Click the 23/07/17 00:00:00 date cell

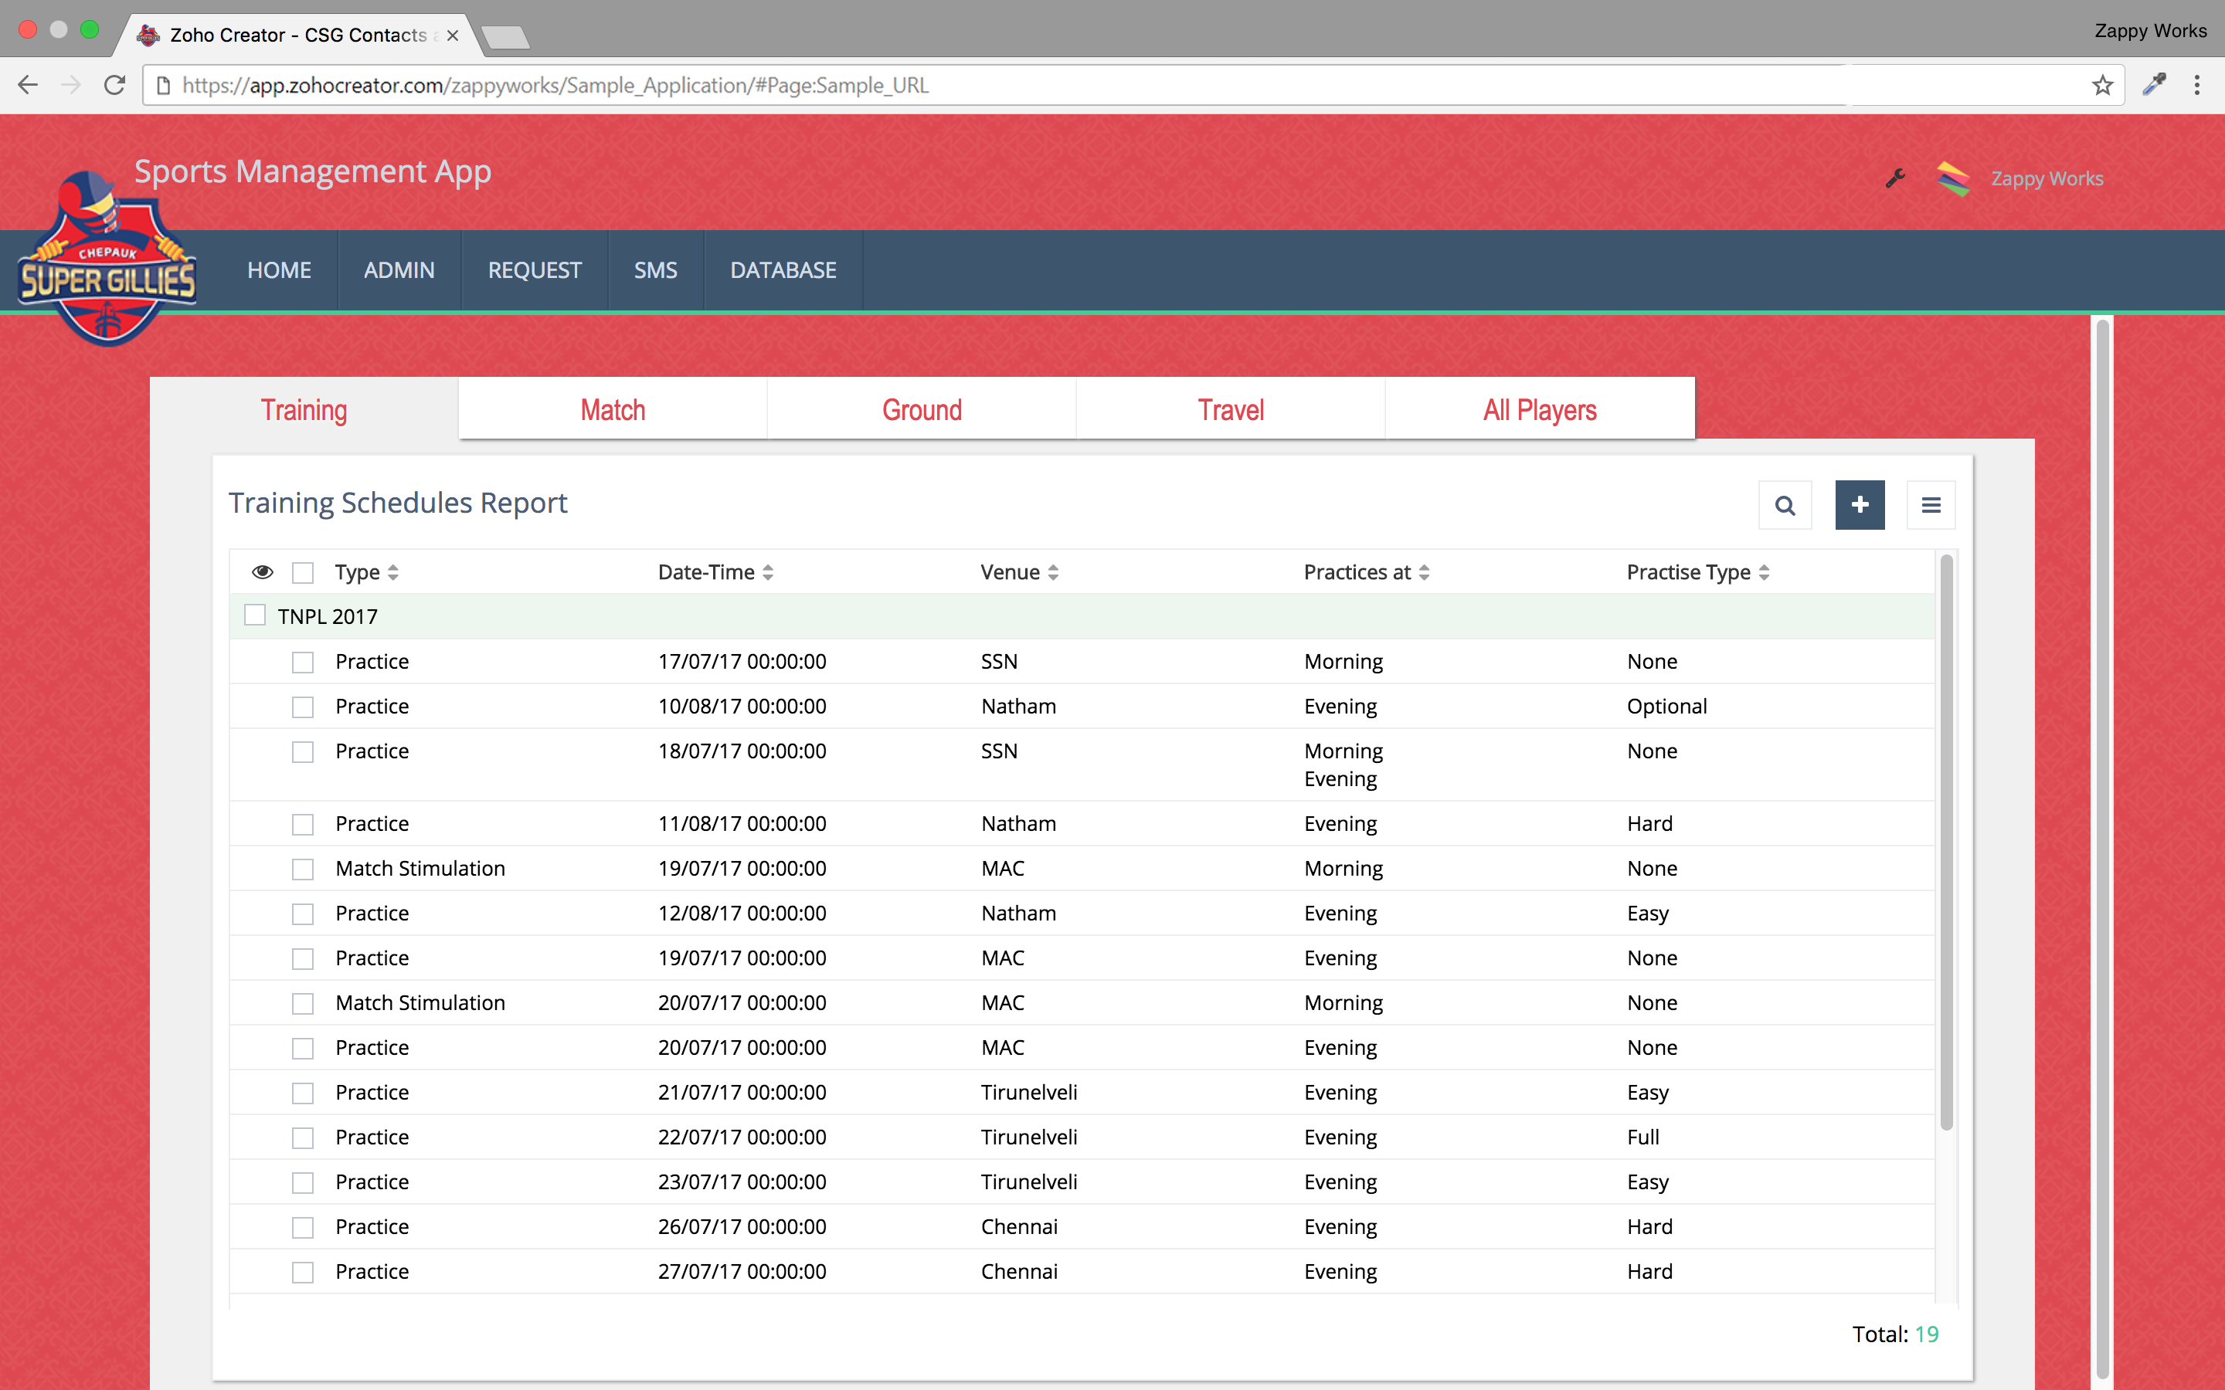pos(742,1181)
